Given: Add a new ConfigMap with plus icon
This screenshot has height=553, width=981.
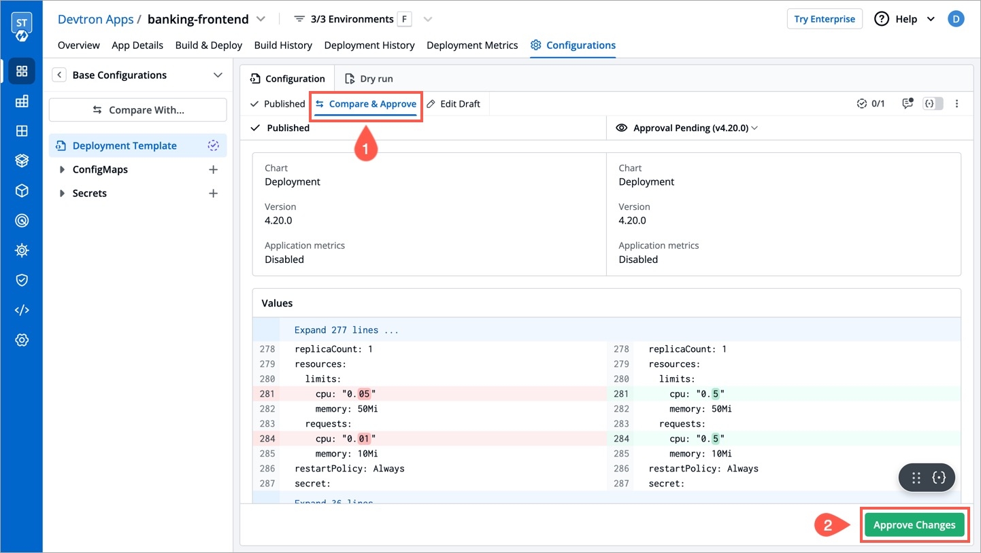Looking at the screenshot, I should point(213,170).
